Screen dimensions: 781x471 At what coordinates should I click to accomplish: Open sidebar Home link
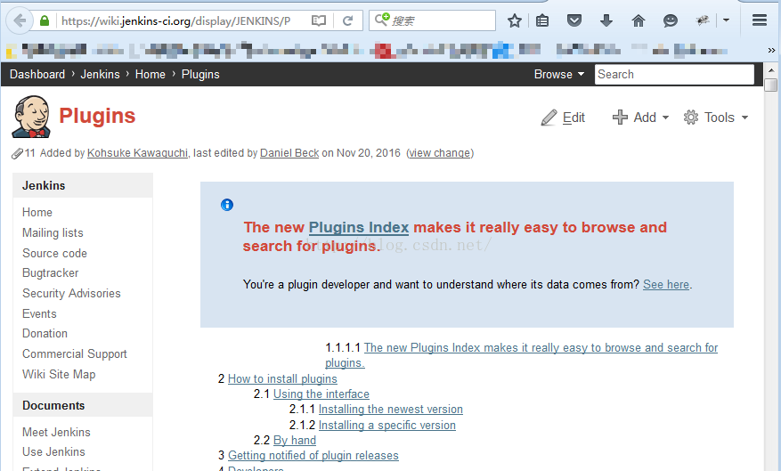point(37,213)
